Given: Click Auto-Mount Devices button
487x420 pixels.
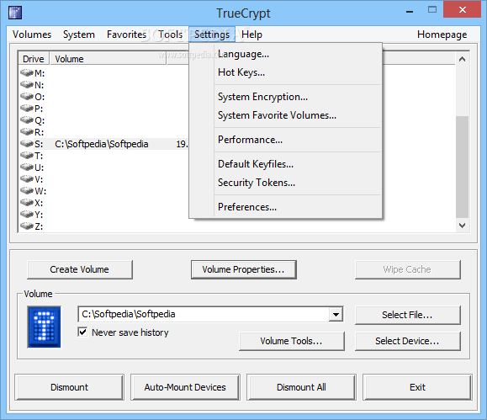Looking at the screenshot, I should 185,387.
